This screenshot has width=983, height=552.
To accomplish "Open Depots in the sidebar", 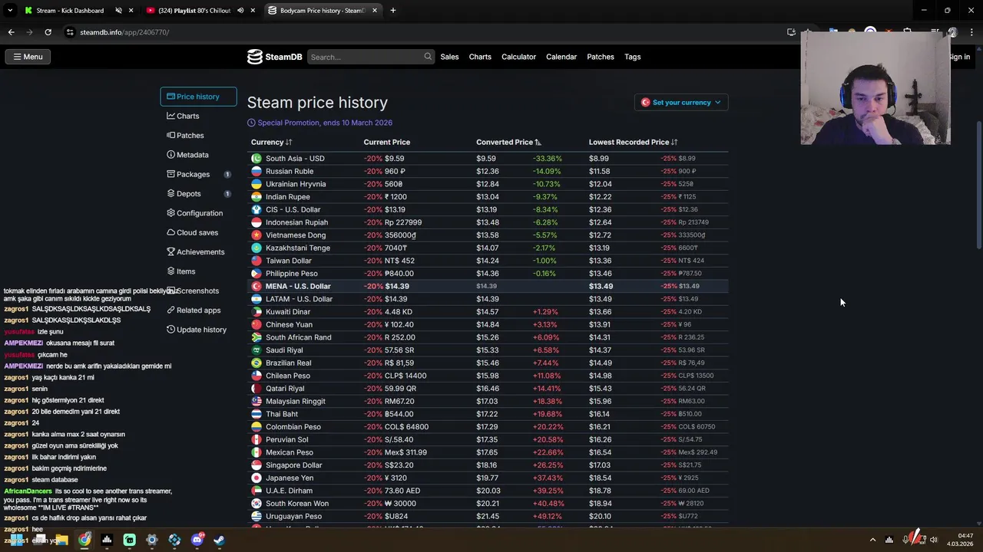I will 198,194.
